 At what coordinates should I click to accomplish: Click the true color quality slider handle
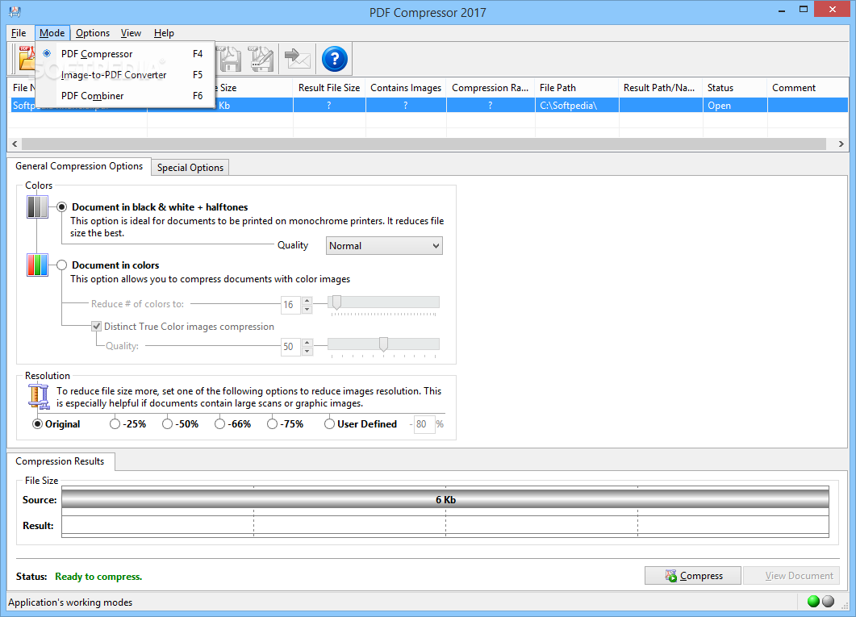(x=383, y=344)
